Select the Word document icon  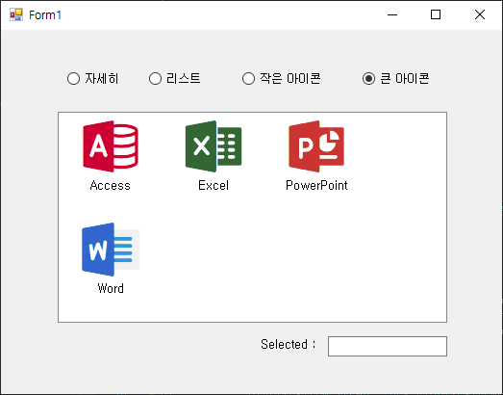[x=111, y=250]
